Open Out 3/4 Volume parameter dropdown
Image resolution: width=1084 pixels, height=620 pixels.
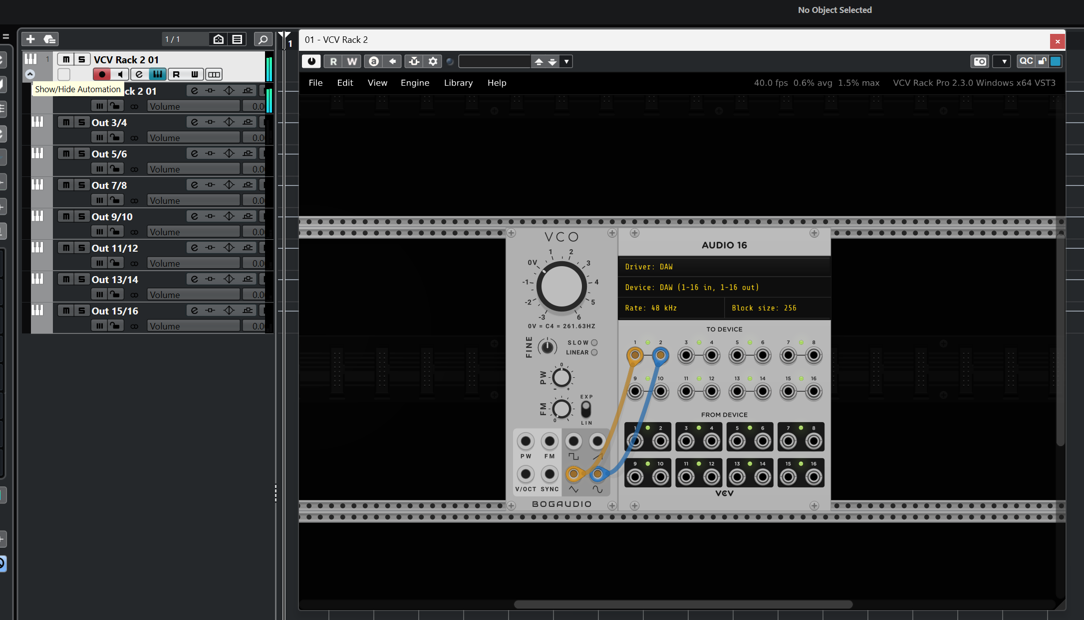coord(193,138)
